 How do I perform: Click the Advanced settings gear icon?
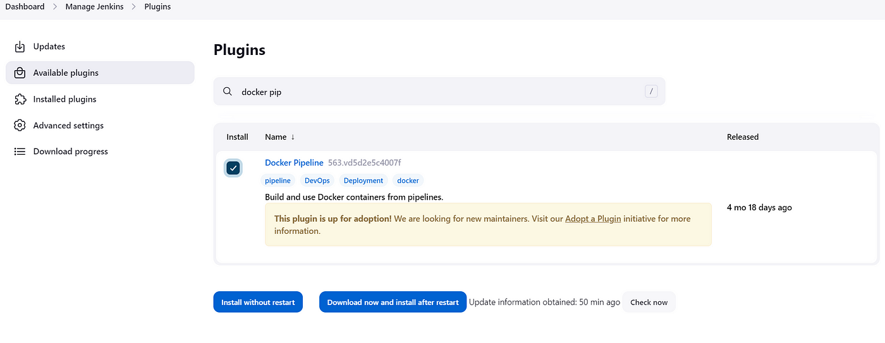[x=20, y=125]
